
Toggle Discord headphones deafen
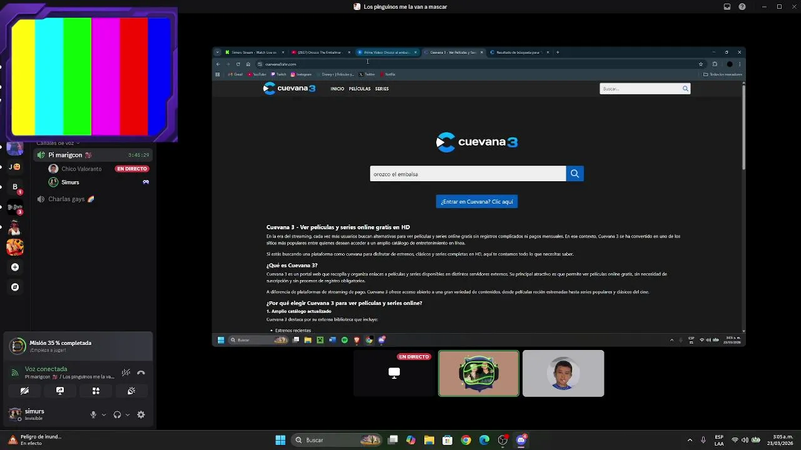[x=117, y=414]
